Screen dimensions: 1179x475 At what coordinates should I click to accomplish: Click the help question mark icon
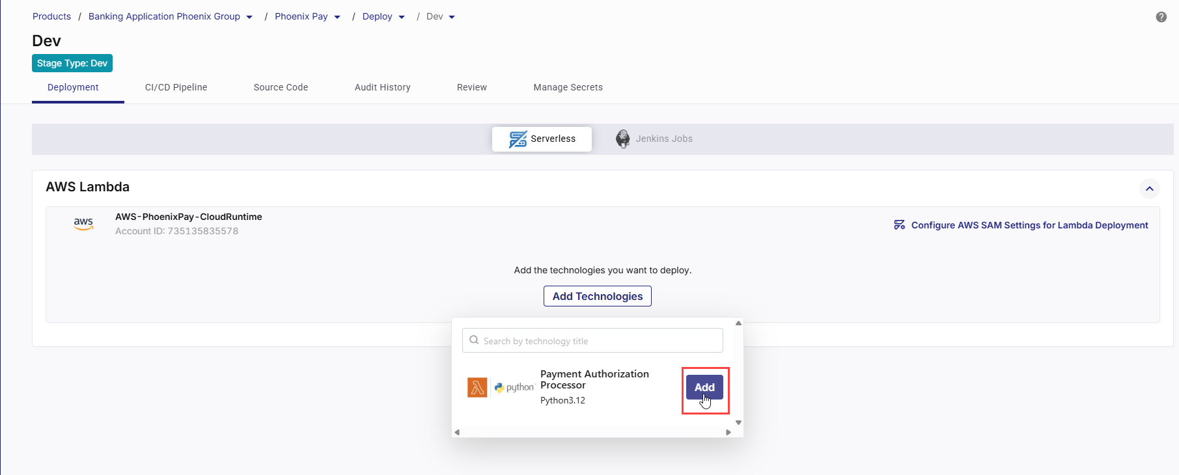coord(1161,17)
